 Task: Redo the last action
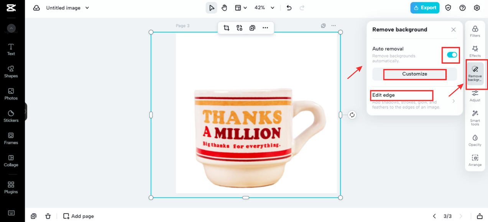click(302, 8)
